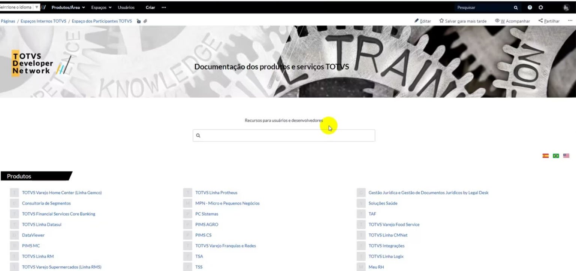Viewport: 576px width, 271px height.
Task: Open TOTVS Integrações
Action: (386, 246)
